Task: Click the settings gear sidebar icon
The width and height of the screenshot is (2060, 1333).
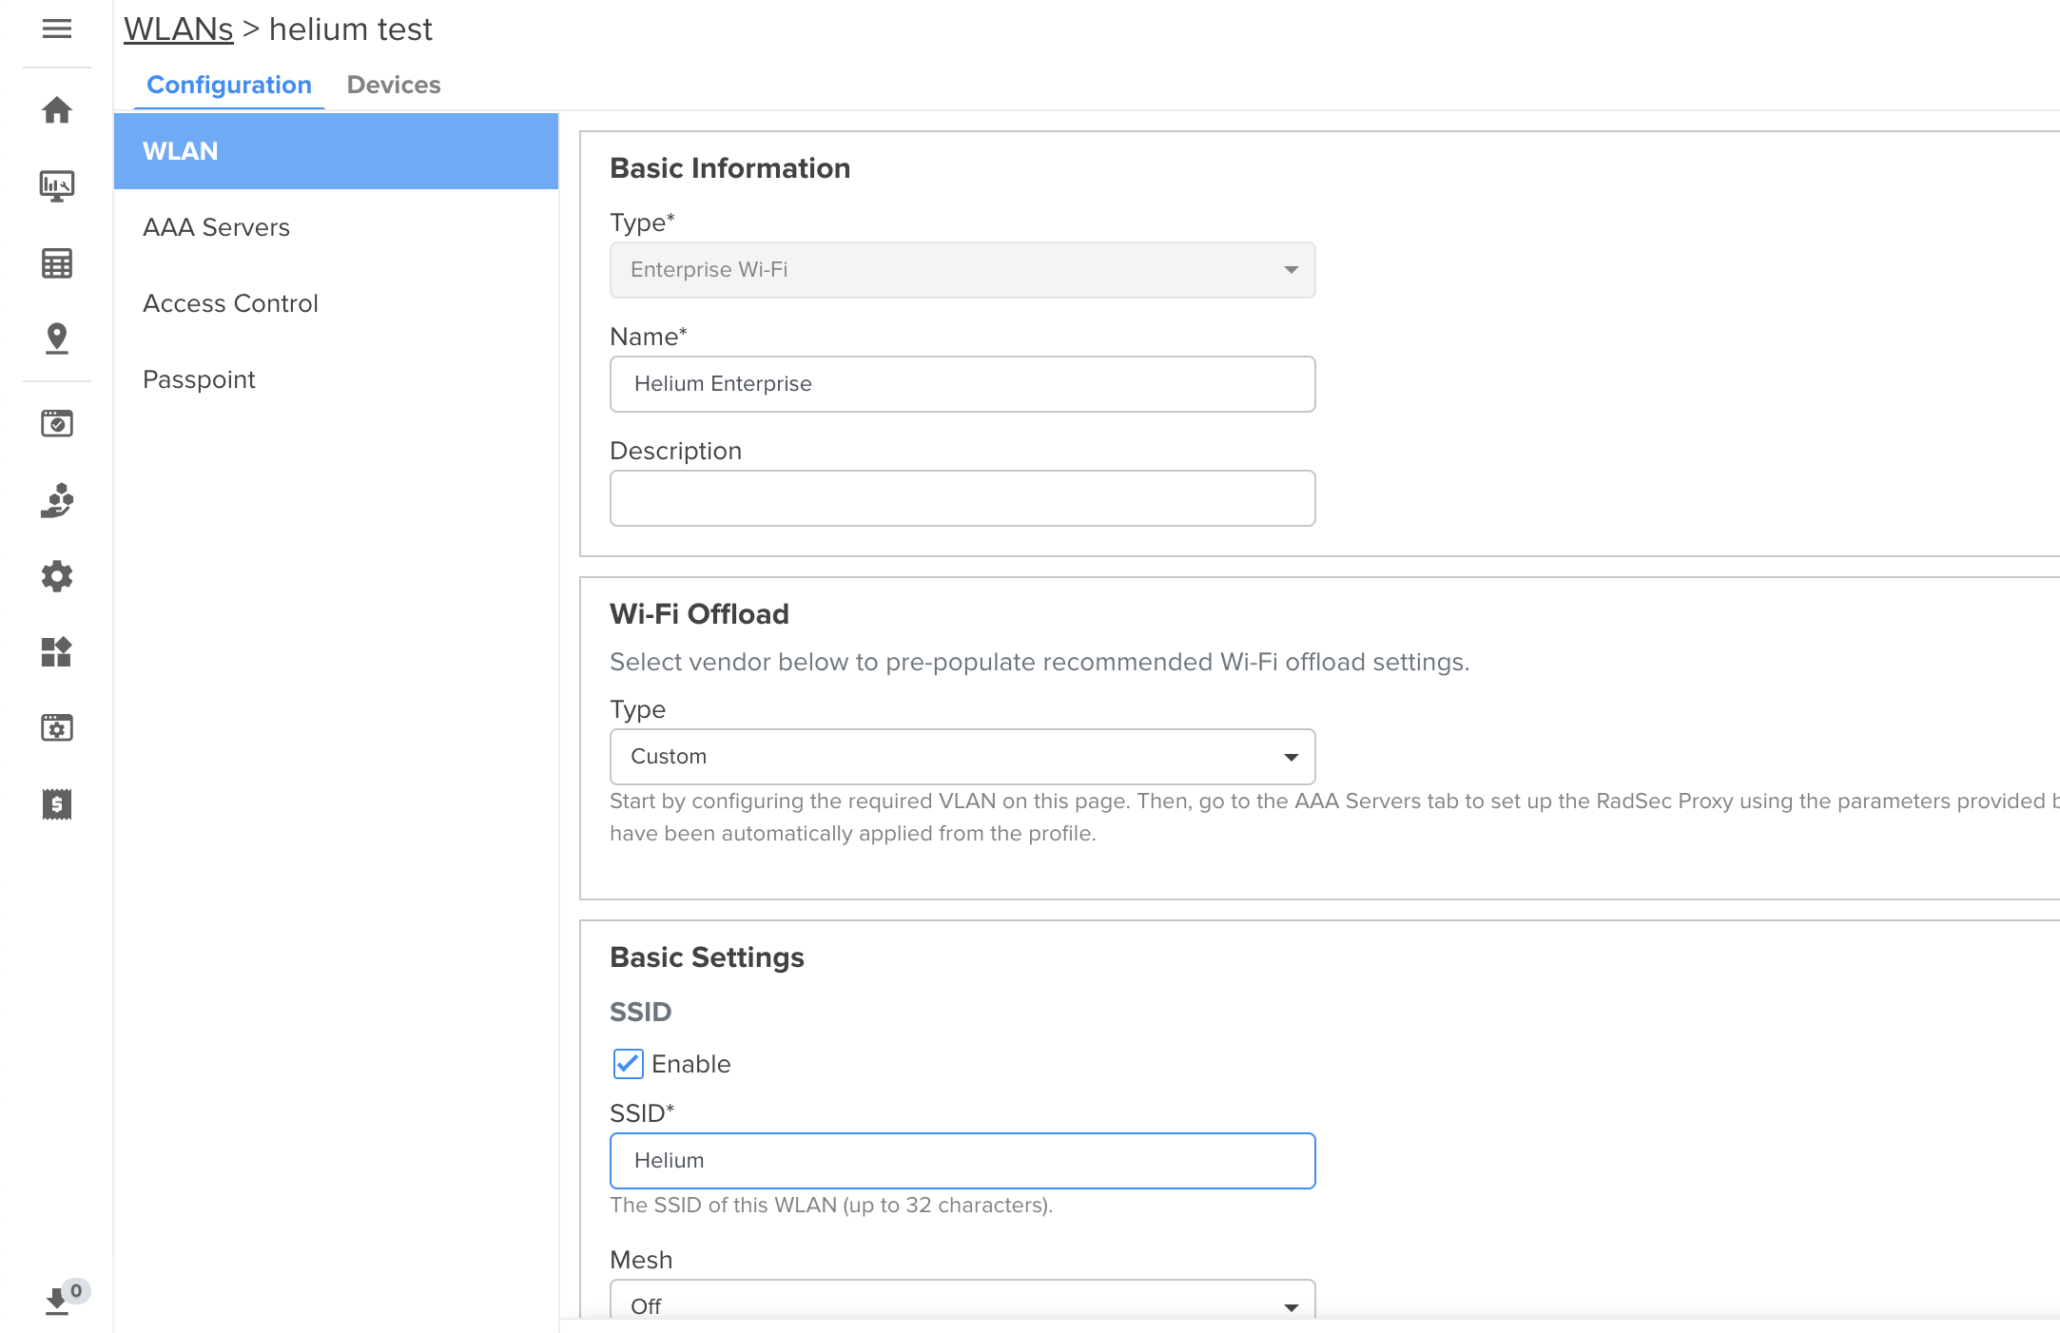Action: pos(57,576)
